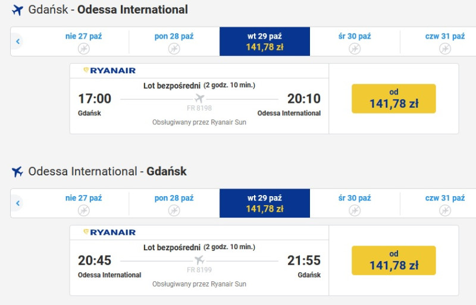Select return wt 29 paź date tab
Screen dimensions: 476x305
(x=265, y=203)
